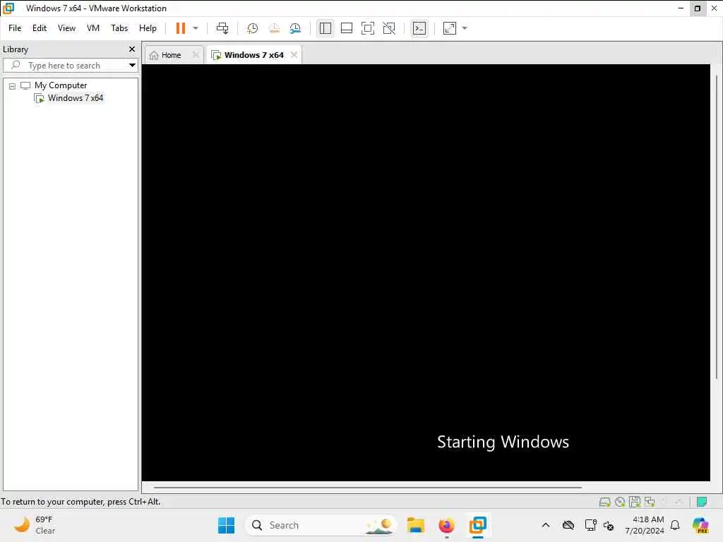Image resolution: width=723 pixels, height=542 pixels.
Task: Click the VMware Workstation title bar icon
Action: 8,8
